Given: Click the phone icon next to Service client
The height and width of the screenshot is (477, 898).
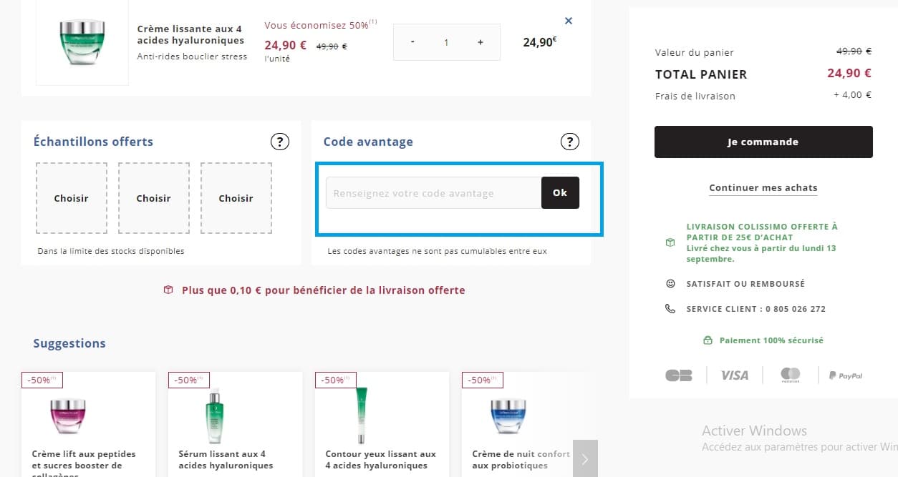Looking at the screenshot, I should (670, 308).
